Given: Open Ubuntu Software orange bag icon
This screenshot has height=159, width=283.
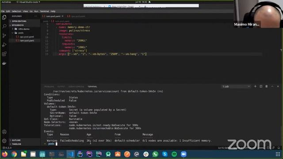Looking at the screenshot, I should [118, 154].
